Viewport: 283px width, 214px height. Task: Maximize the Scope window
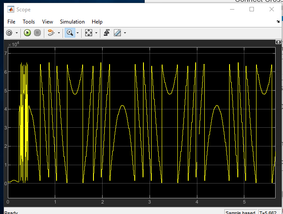click(252, 9)
